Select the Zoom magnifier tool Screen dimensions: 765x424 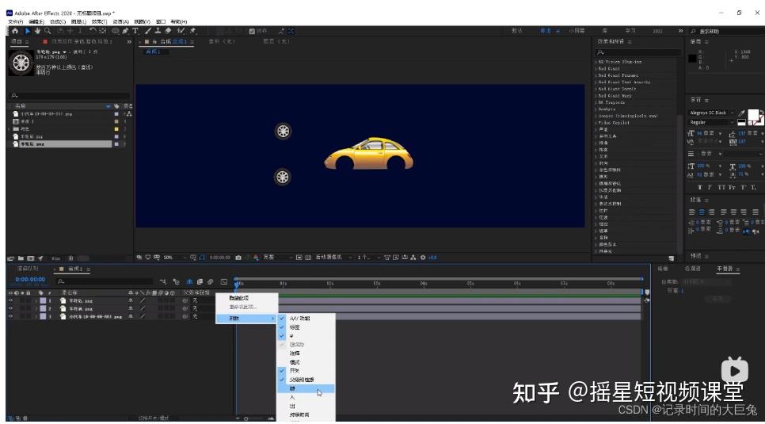click(48, 31)
